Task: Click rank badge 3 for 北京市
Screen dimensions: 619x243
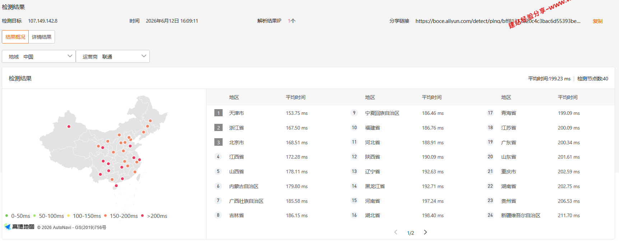Action: click(218, 142)
